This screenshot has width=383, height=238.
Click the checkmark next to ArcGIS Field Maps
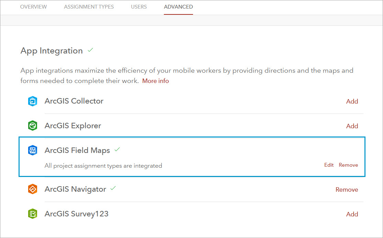coord(117,150)
